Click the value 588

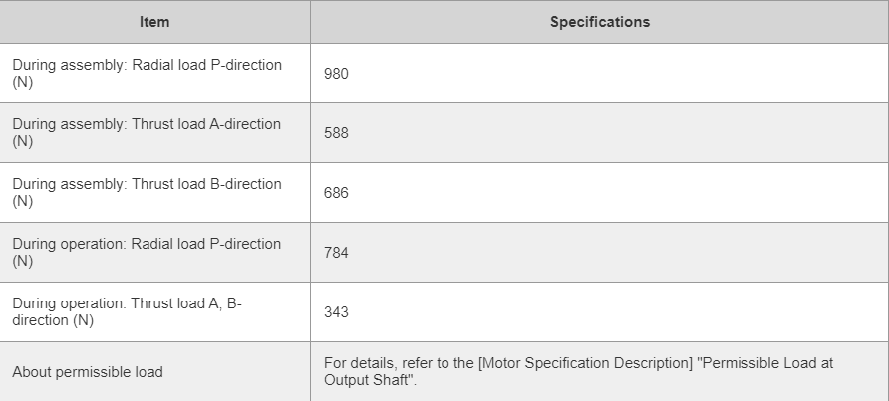[336, 133]
